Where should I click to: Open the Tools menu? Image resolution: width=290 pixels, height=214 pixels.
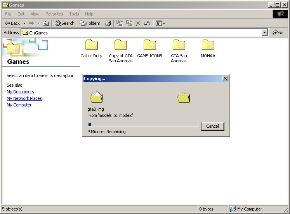pyautogui.click(x=74, y=14)
